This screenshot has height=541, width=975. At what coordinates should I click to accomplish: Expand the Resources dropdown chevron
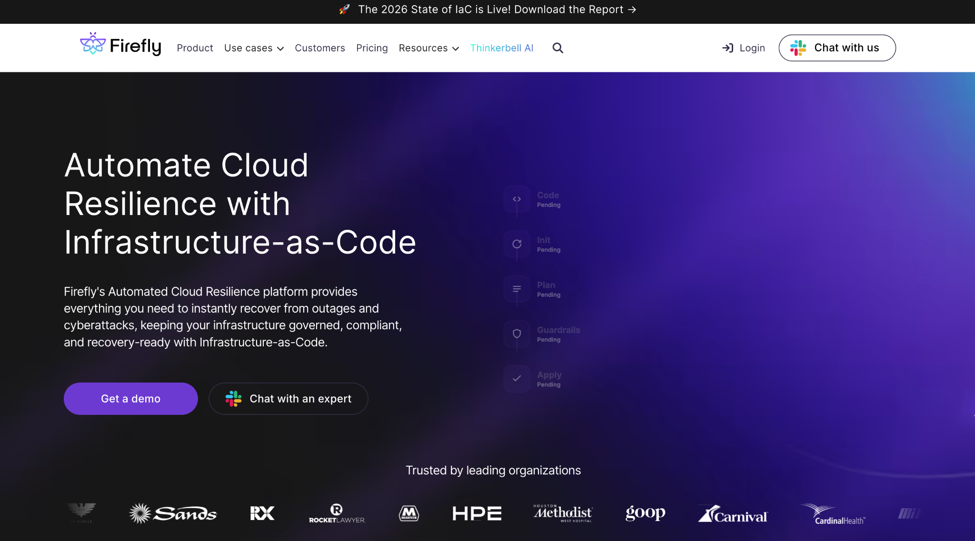[456, 49]
